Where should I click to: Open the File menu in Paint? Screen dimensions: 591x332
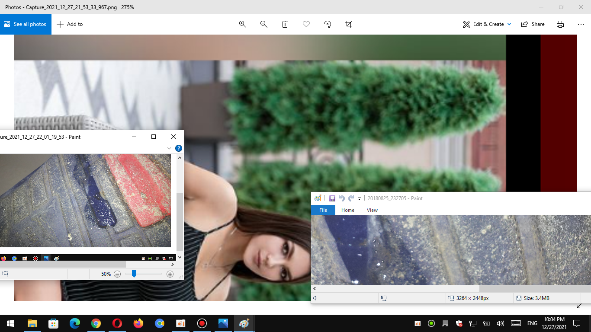click(323, 210)
